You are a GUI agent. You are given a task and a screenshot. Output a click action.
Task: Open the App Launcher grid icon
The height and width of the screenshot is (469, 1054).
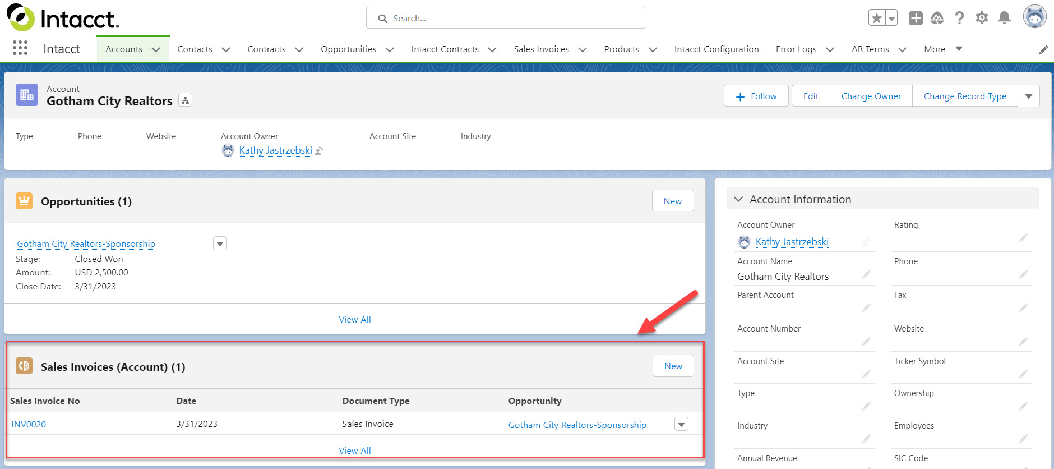20,48
